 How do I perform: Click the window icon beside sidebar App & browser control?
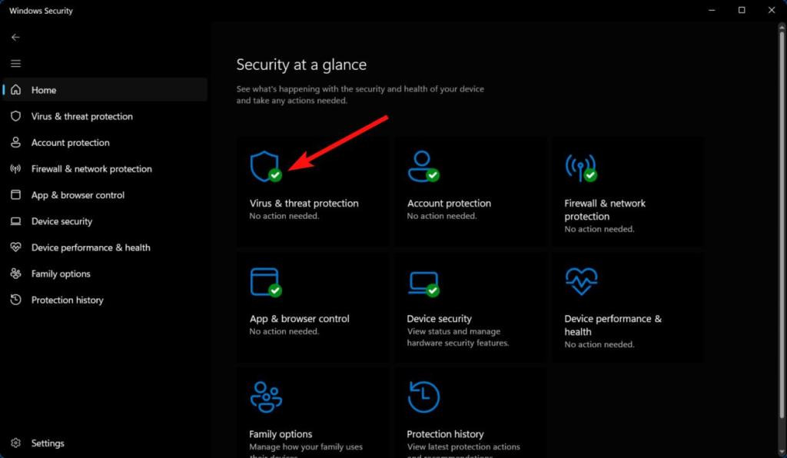[16, 194]
